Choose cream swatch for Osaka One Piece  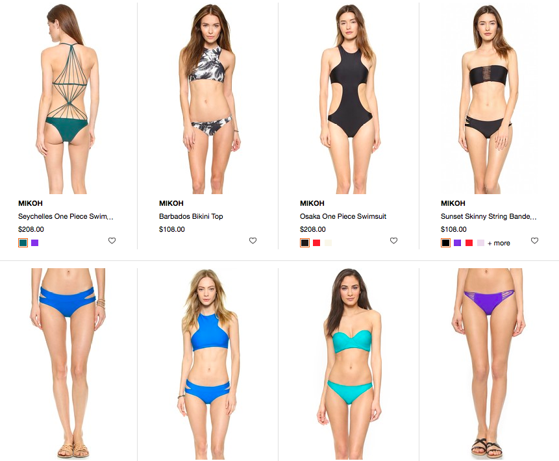pyautogui.click(x=328, y=243)
